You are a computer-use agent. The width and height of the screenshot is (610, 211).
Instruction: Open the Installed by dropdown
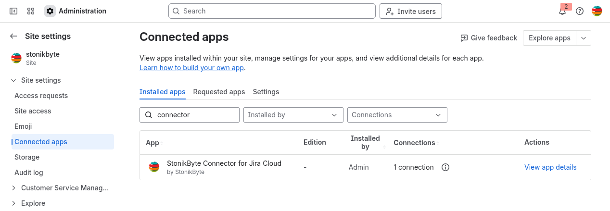[x=293, y=115]
